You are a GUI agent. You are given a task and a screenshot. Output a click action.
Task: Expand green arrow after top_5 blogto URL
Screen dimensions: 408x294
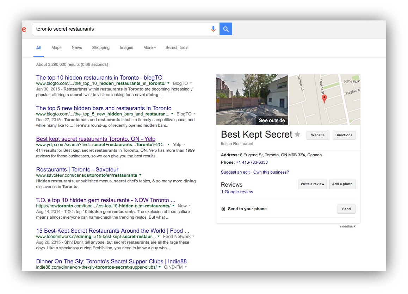pos(172,114)
